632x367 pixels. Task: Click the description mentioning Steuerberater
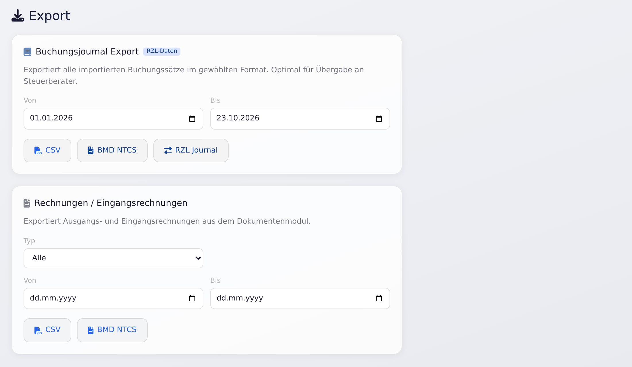(194, 75)
